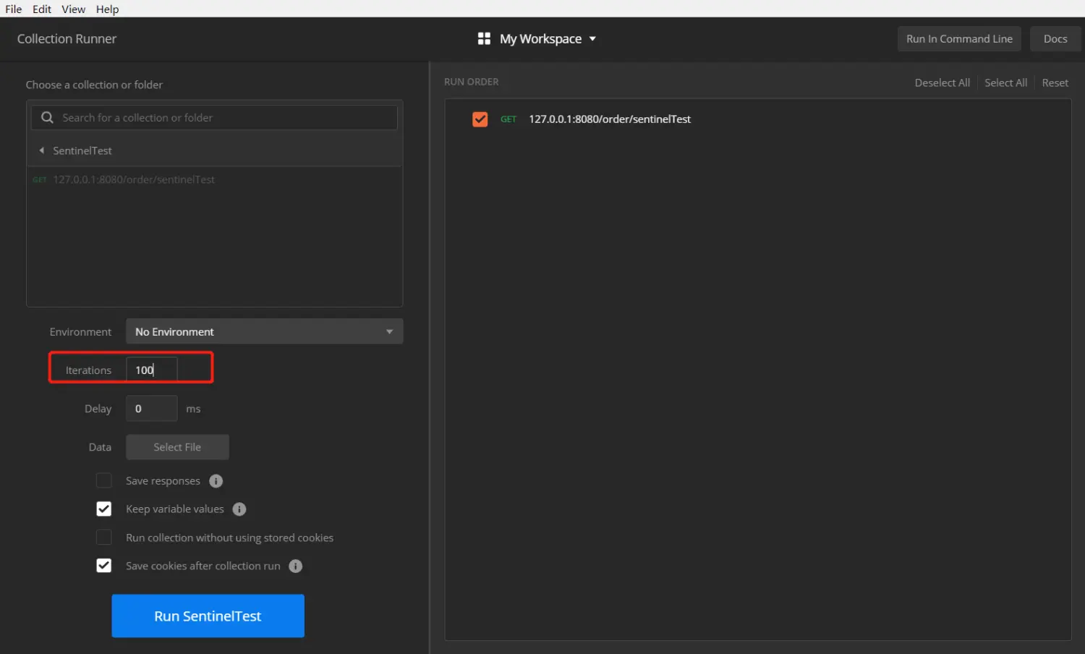Click the Deselect All link
This screenshot has height=654, width=1085.
[x=942, y=82]
